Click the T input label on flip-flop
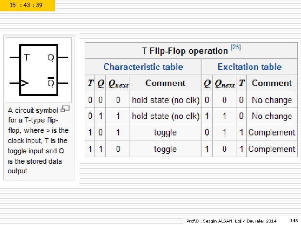Viewport: 301px width, 225px height. 27,57
